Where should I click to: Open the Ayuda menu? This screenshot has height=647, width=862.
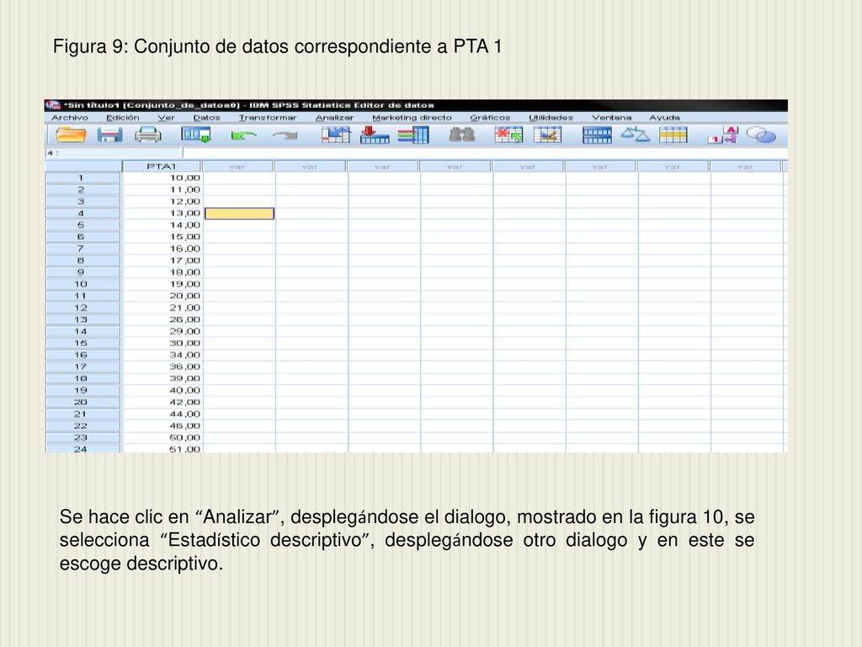[665, 118]
